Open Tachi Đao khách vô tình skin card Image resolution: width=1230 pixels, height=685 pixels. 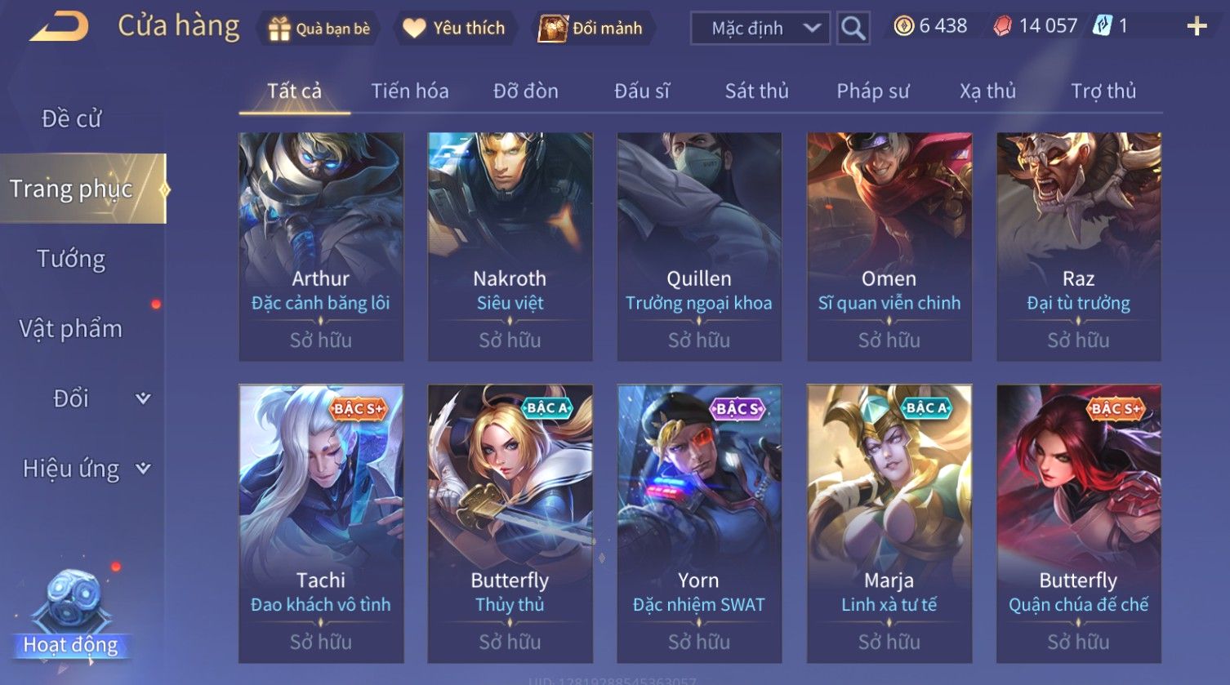point(321,523)
